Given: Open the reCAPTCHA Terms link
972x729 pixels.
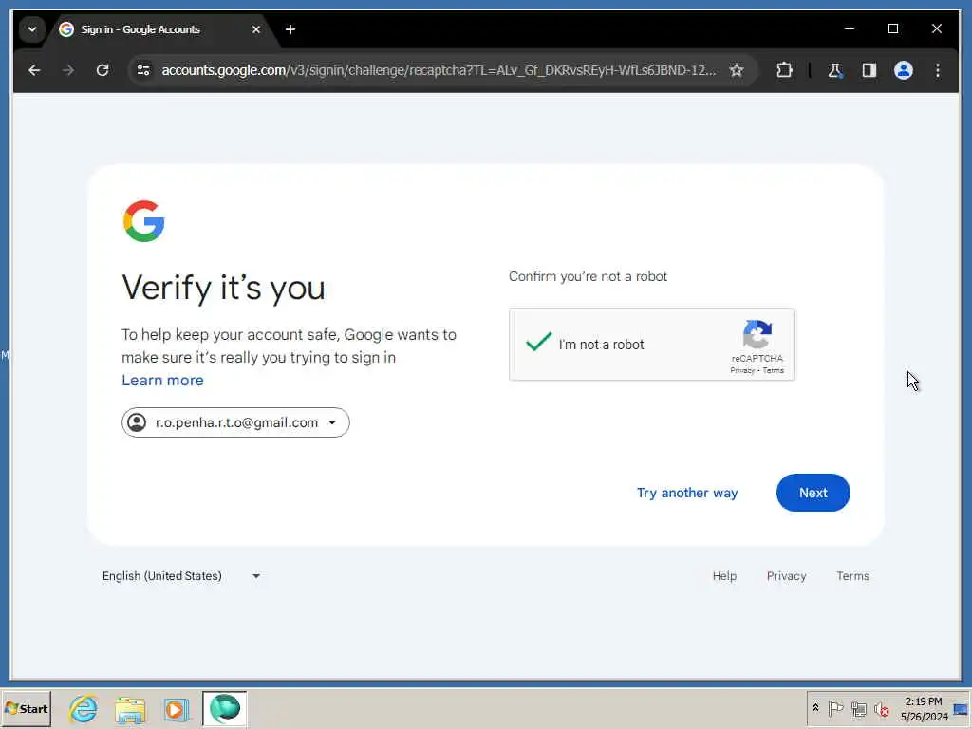Looking at the screenshot, I should pos(773,371).
